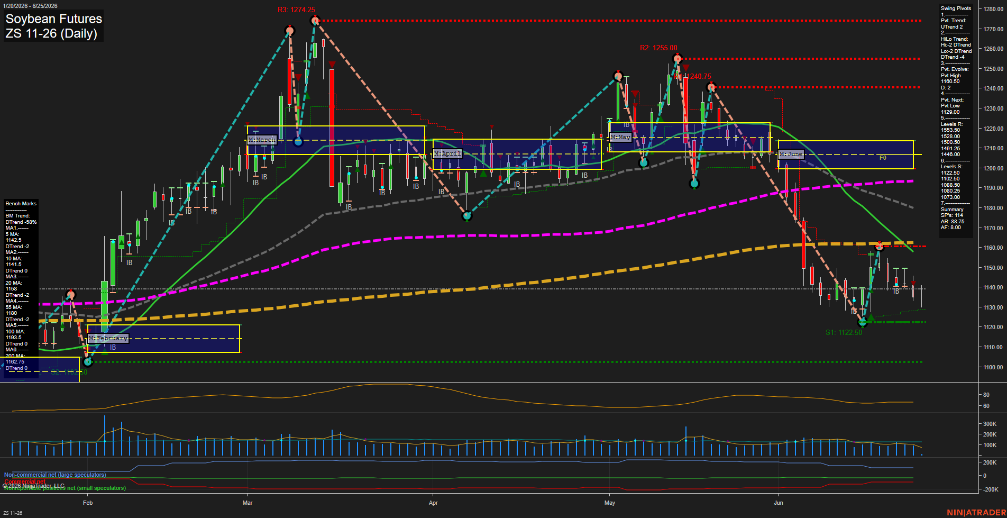Click the 1150.00 price axis label
Image resolution: width=1007 pixels, height=518 pixels.
click(993, 268)
